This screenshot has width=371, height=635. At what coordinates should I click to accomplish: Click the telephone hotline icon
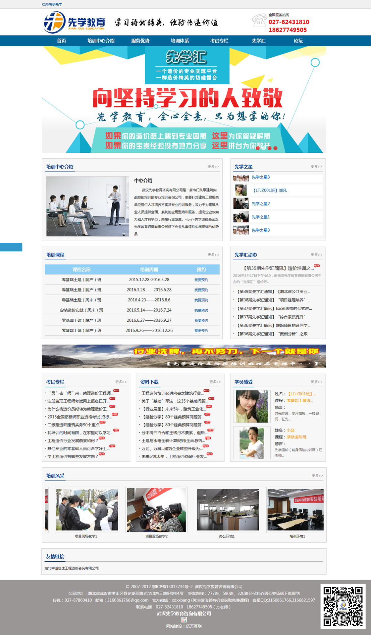[x=259, y=21]
